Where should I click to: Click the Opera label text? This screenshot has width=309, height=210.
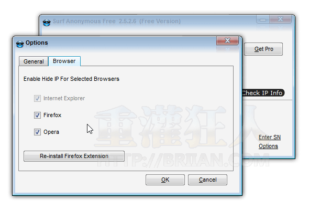pyautogui.click(x=51, y=132)
